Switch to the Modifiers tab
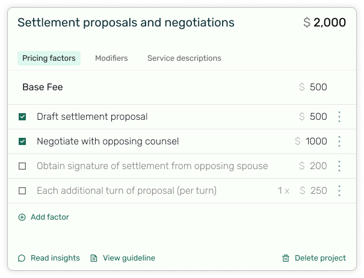The height and width of the screenshot is (278, 364). click(x=111, y=58)
